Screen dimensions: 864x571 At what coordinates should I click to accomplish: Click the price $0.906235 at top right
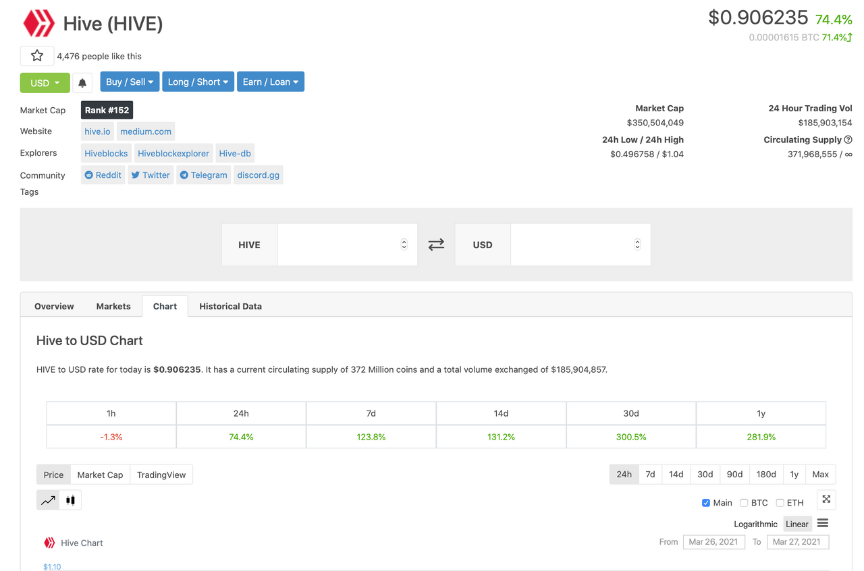758,17
